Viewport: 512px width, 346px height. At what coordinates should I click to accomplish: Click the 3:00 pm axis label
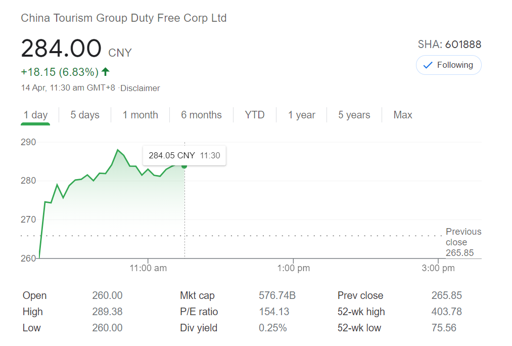point(438,268)
